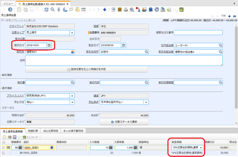This screenshot has width=238, height=157.
Task: Click into the 説明 text area
Action: pos(124,61)
